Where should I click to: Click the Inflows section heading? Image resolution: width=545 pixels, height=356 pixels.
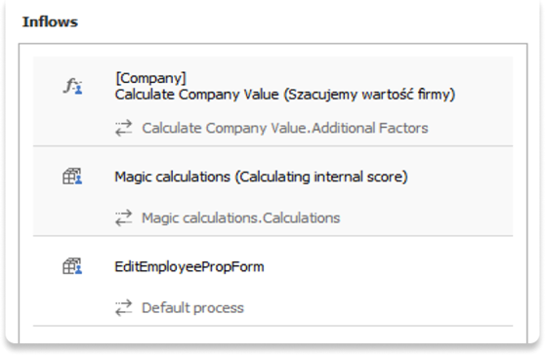50,21
